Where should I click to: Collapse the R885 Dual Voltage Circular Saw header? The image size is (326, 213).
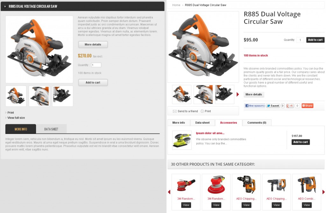click(5, 6)
